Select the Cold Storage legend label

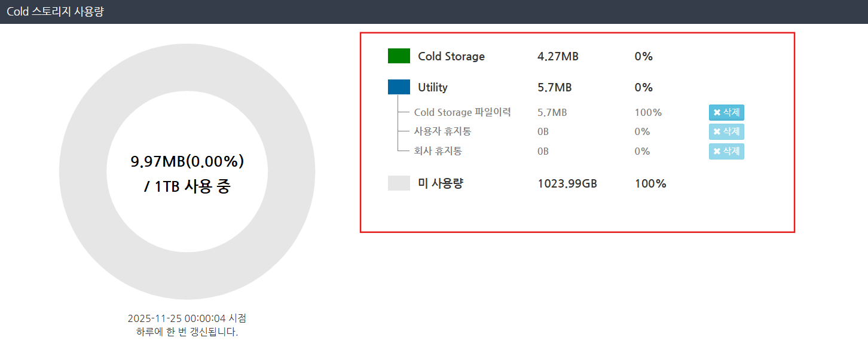(451, 56)
